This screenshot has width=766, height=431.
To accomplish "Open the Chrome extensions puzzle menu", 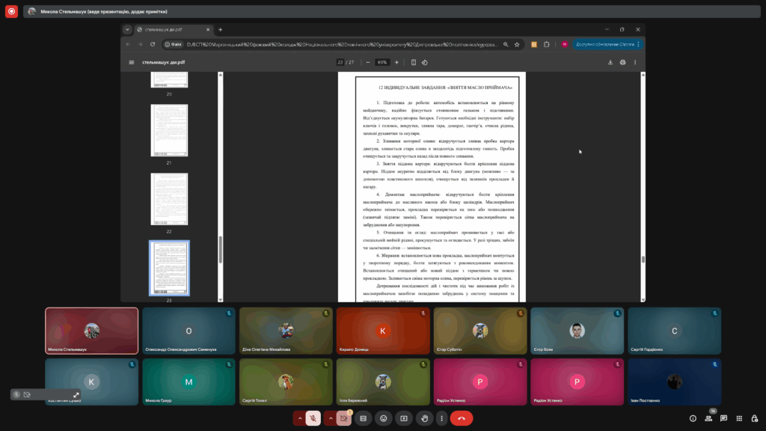I will click(547, 44).
